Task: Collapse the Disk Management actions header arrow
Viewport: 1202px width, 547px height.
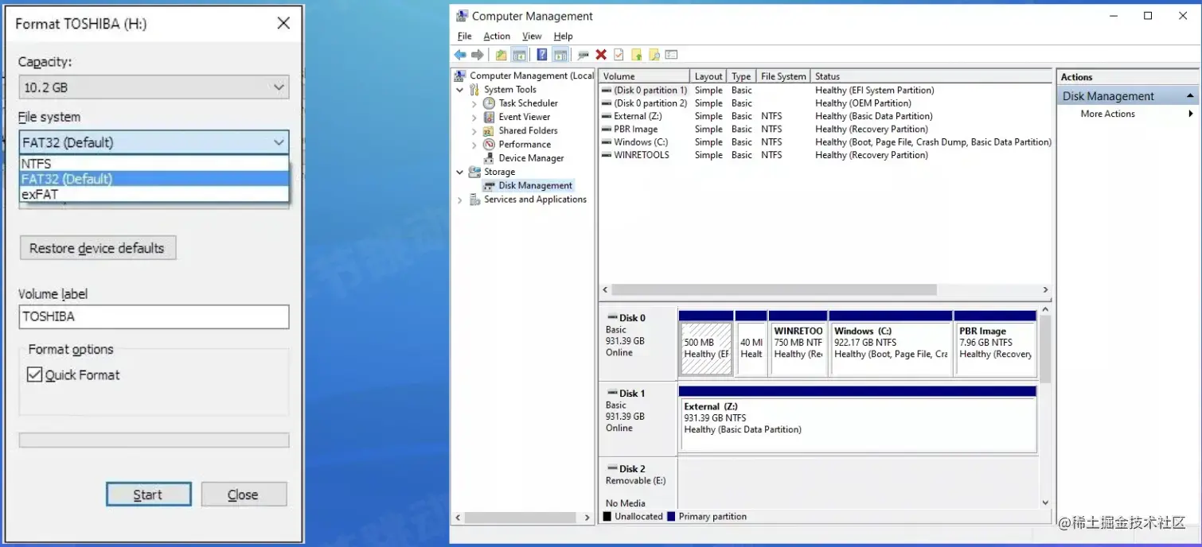Action: 1191,96
